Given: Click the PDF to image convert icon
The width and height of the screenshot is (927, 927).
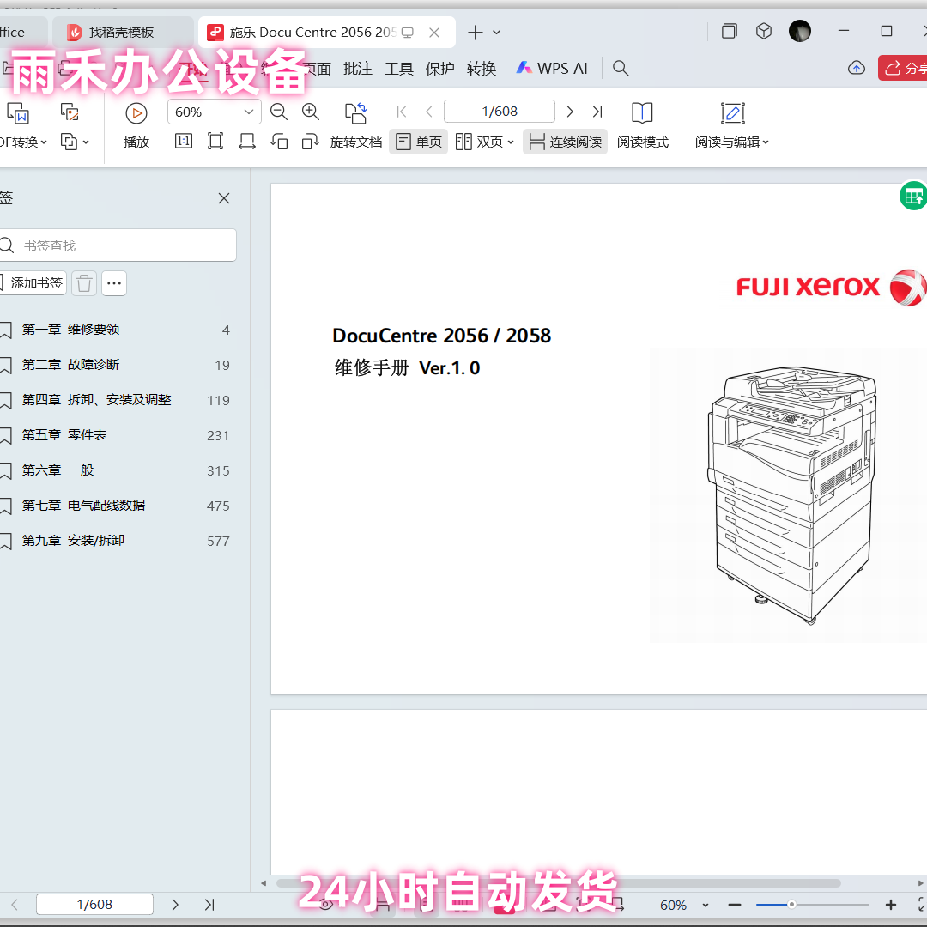Looking at the screenshot, I should point(70,112).
